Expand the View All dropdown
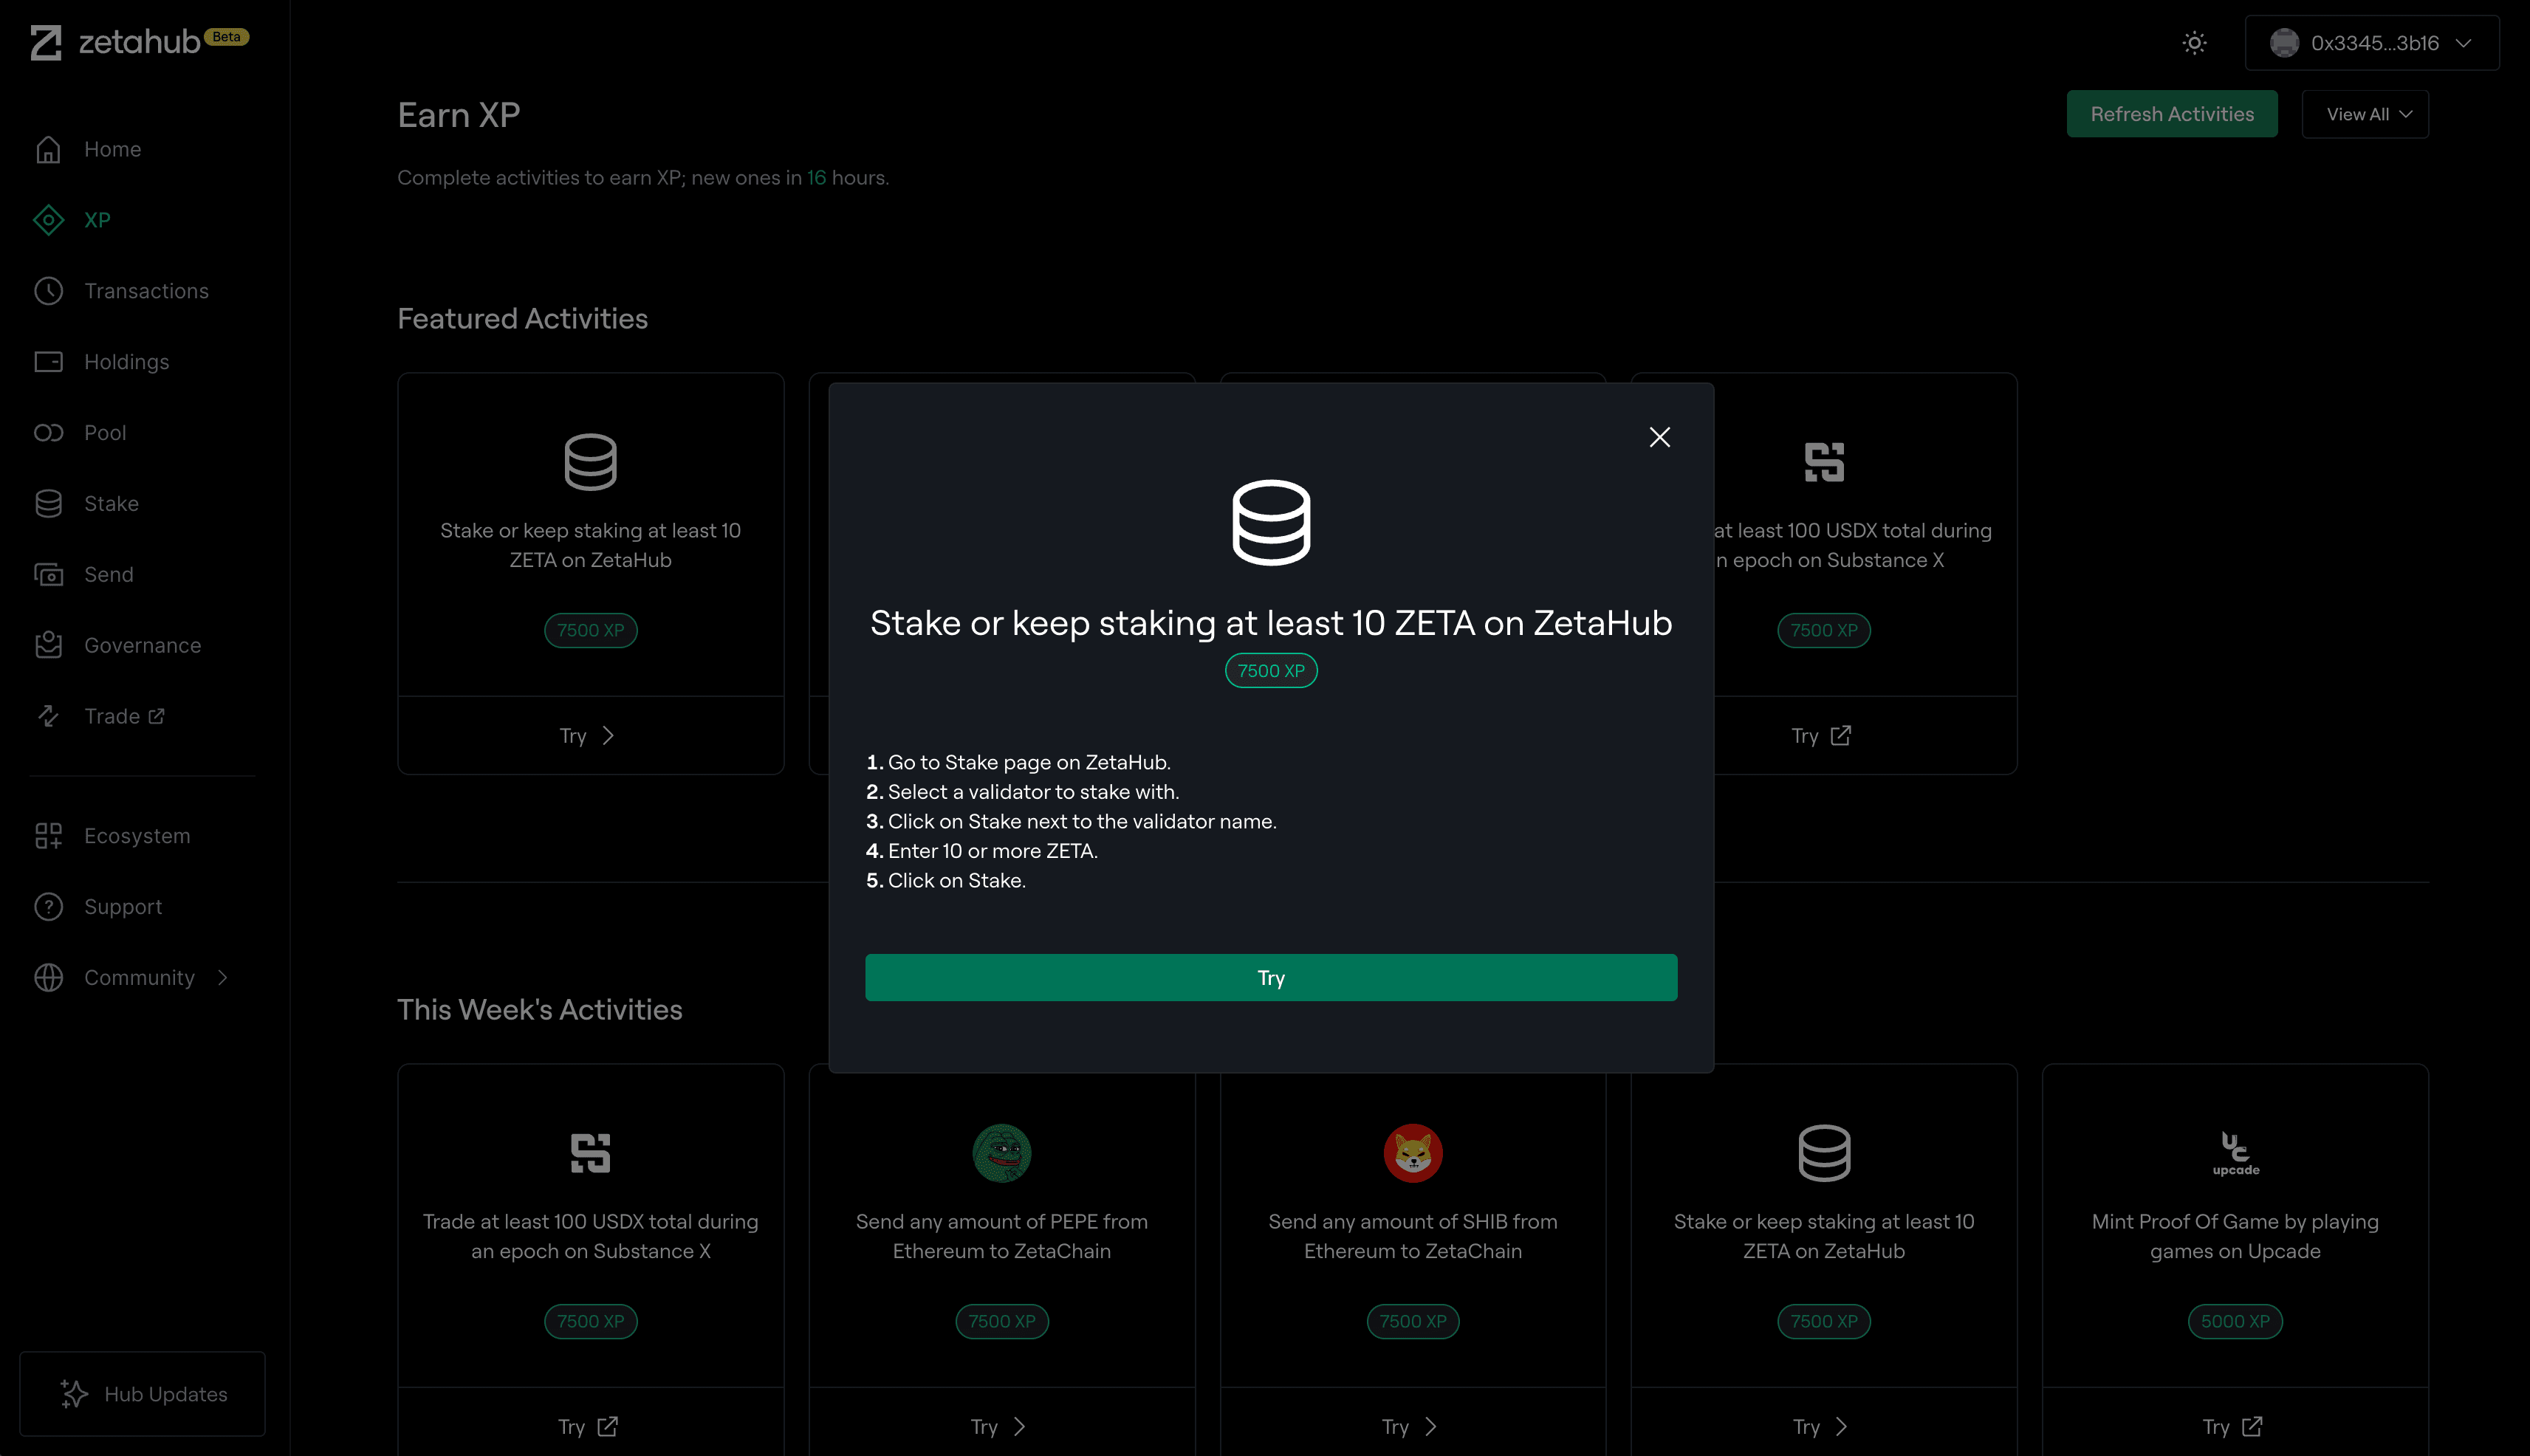The image size is (2530, 1456). tap(2364, 113)
